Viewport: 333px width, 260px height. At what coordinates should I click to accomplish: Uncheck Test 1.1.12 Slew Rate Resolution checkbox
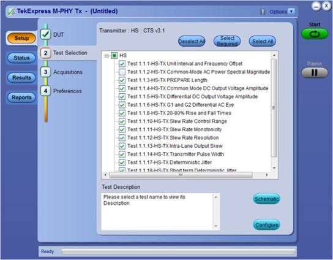122,137
